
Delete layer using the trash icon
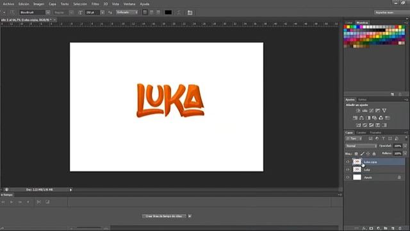[x=400, y=228]
